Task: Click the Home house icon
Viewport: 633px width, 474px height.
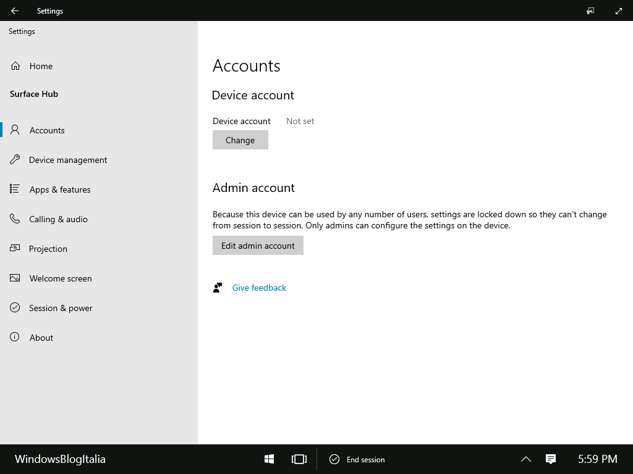Action: 15,65
